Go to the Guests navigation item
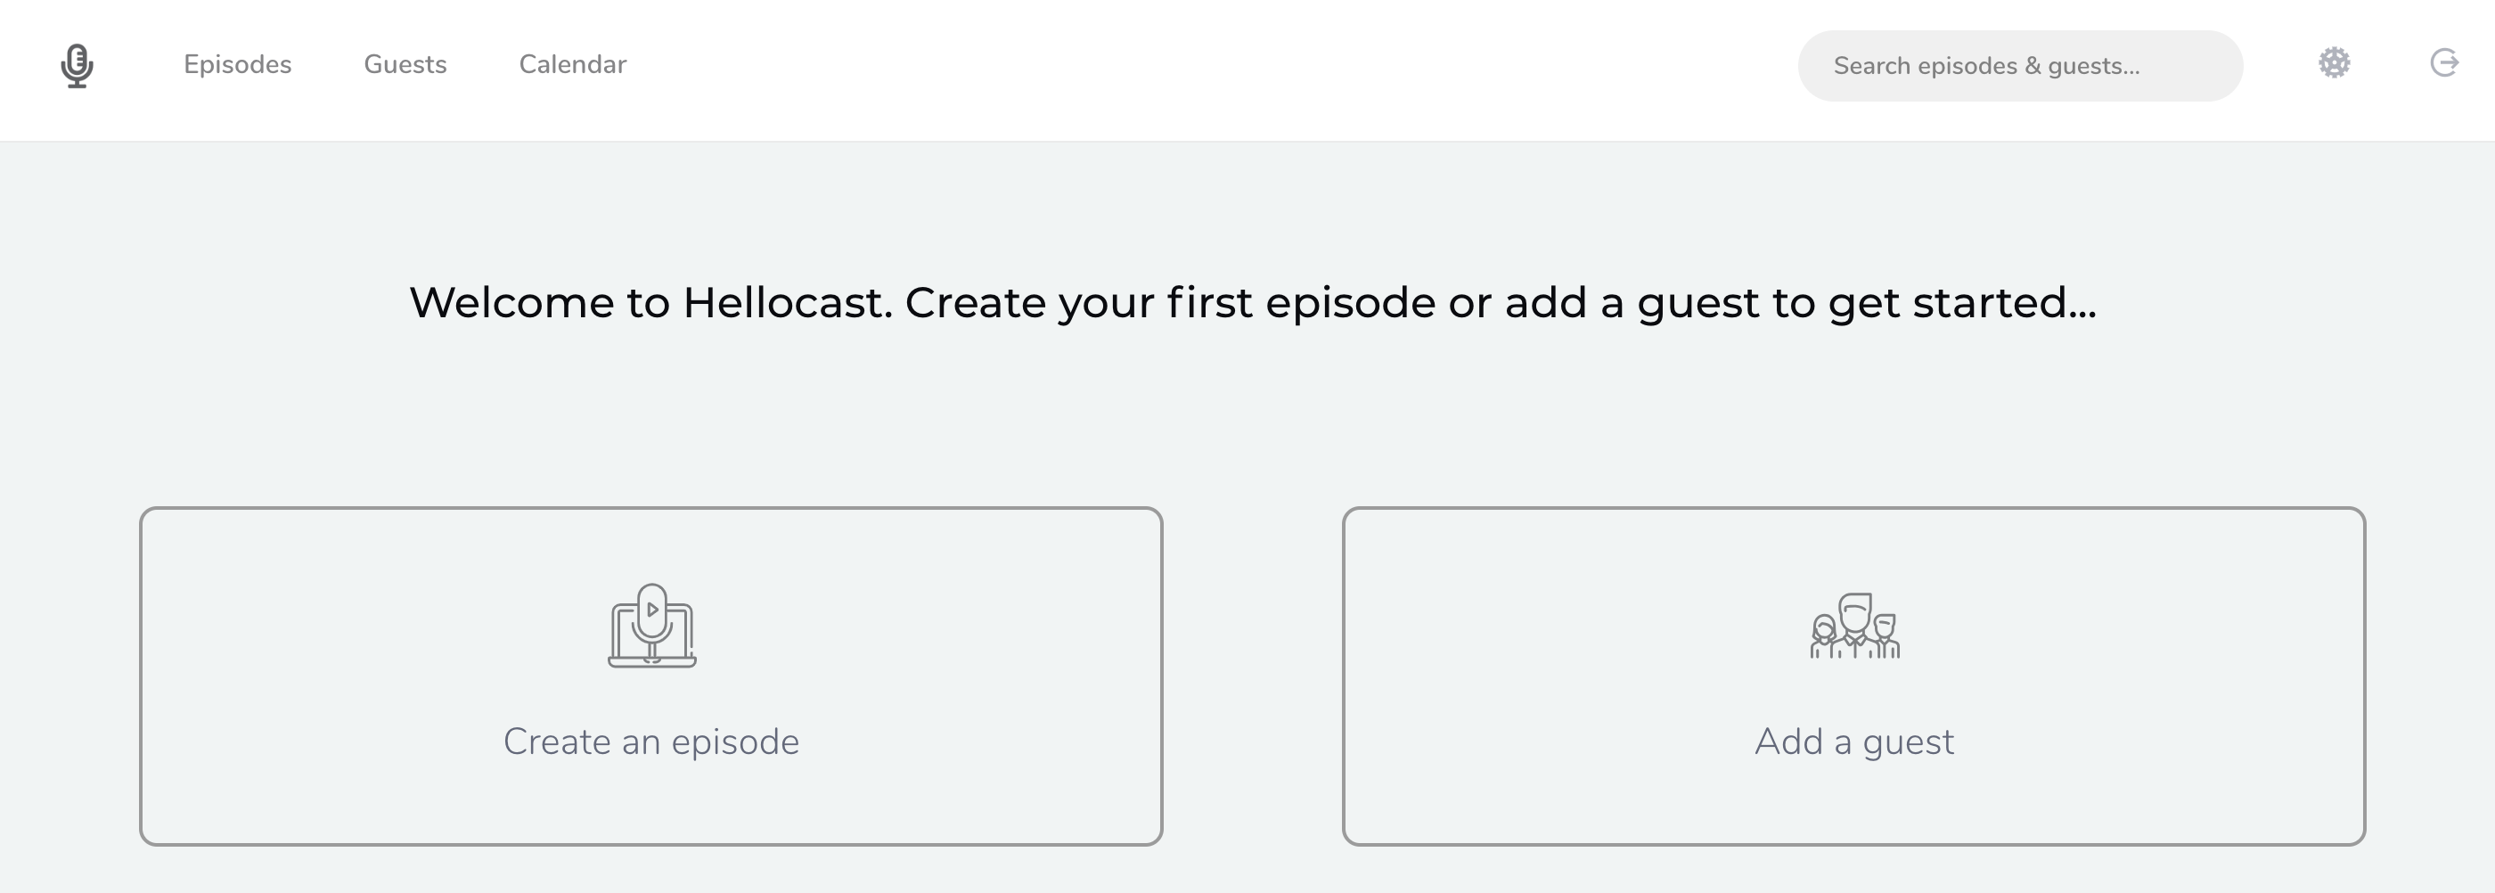The image size is (2495, 893). click(x=405, y=64)
